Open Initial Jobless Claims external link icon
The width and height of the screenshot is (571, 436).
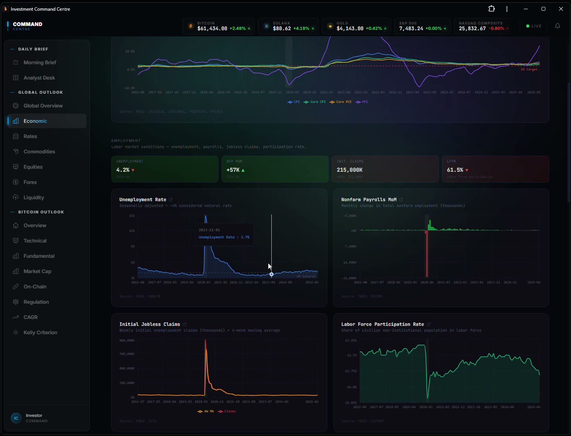(184, 324)
